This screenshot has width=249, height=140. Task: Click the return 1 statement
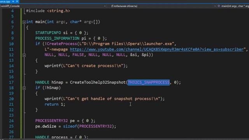(x=55, y=104)
